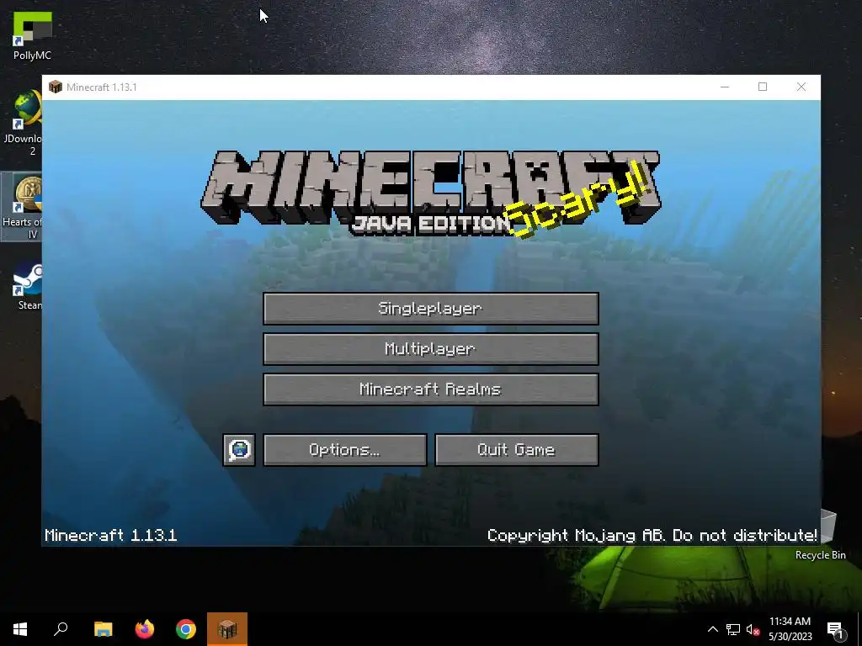
Task: Select the PollyMC desktop shortcut
Action: pos(32,35)
